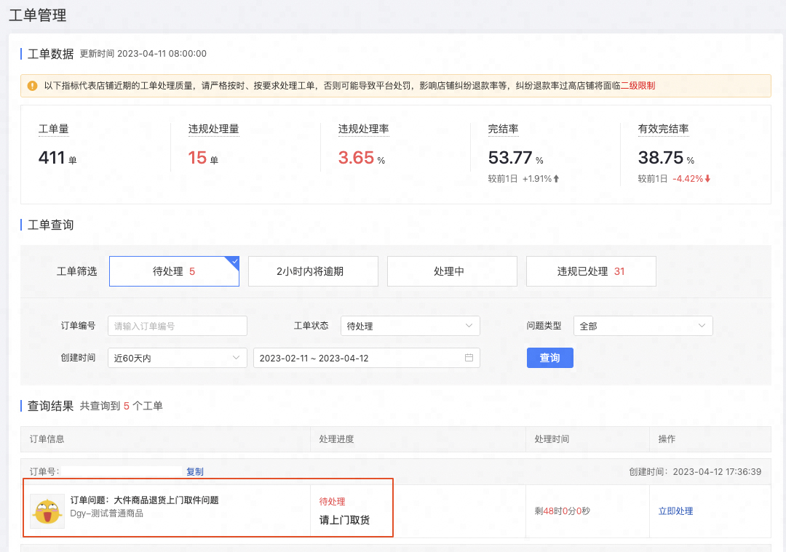Click the date range 2023-02-11 ~ 2023-04-12 field
The height and width of the screenshot is (552, 786).
coord(366,358)
